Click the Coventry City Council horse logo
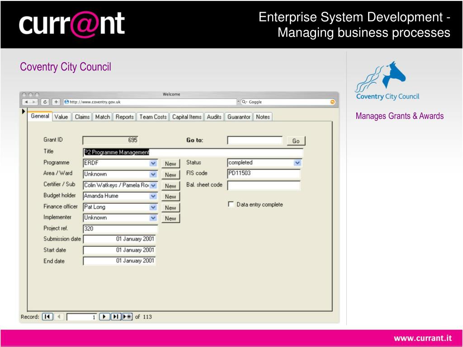Viewport: 463px width, 347px height. 387,80
